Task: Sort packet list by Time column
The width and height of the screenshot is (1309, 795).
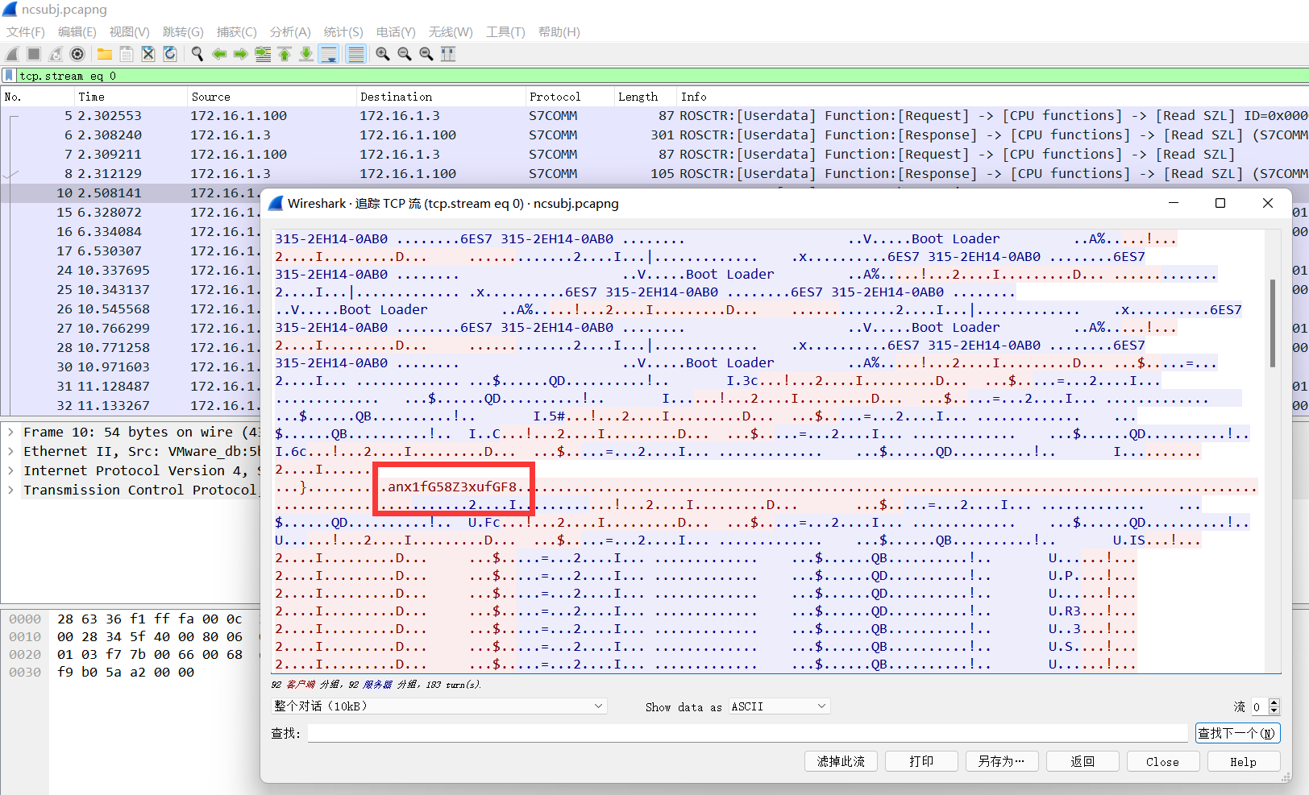Action: (x=130, y=97)
